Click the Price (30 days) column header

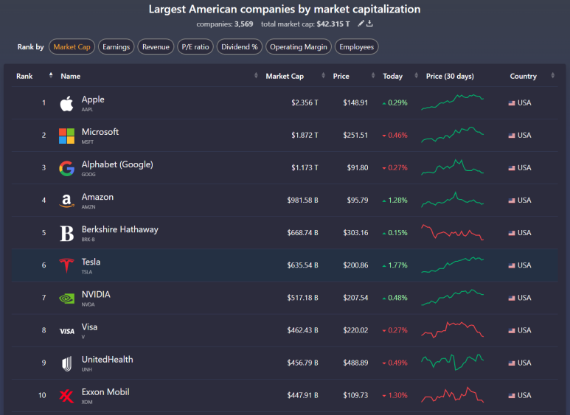[x=450, y=77]
